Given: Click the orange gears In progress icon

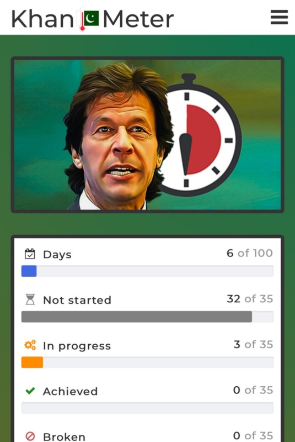Looking at the screenshot, I should coord(30,345).
